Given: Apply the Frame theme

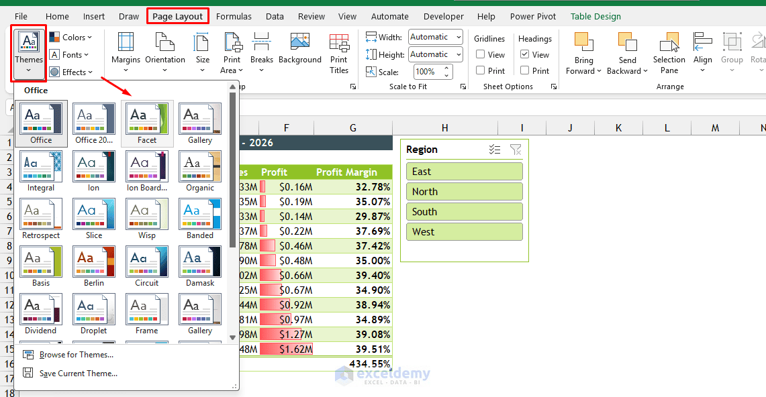Looking at the screenshot, I should [x=147, y=314].
